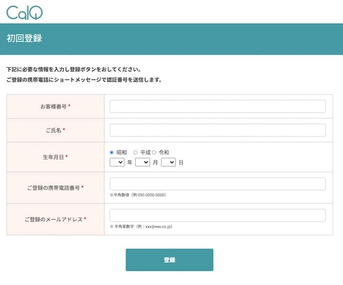Screen dimensions: 343x285
Task: Click into the ご氏名 text field
Action: click(x=217, y=130)
